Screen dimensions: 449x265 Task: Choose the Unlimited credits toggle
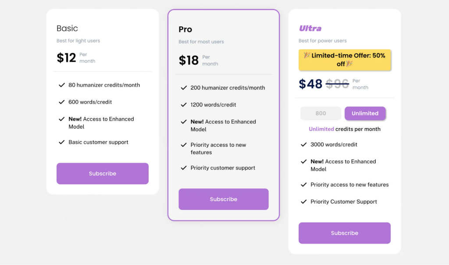(365, 113)
